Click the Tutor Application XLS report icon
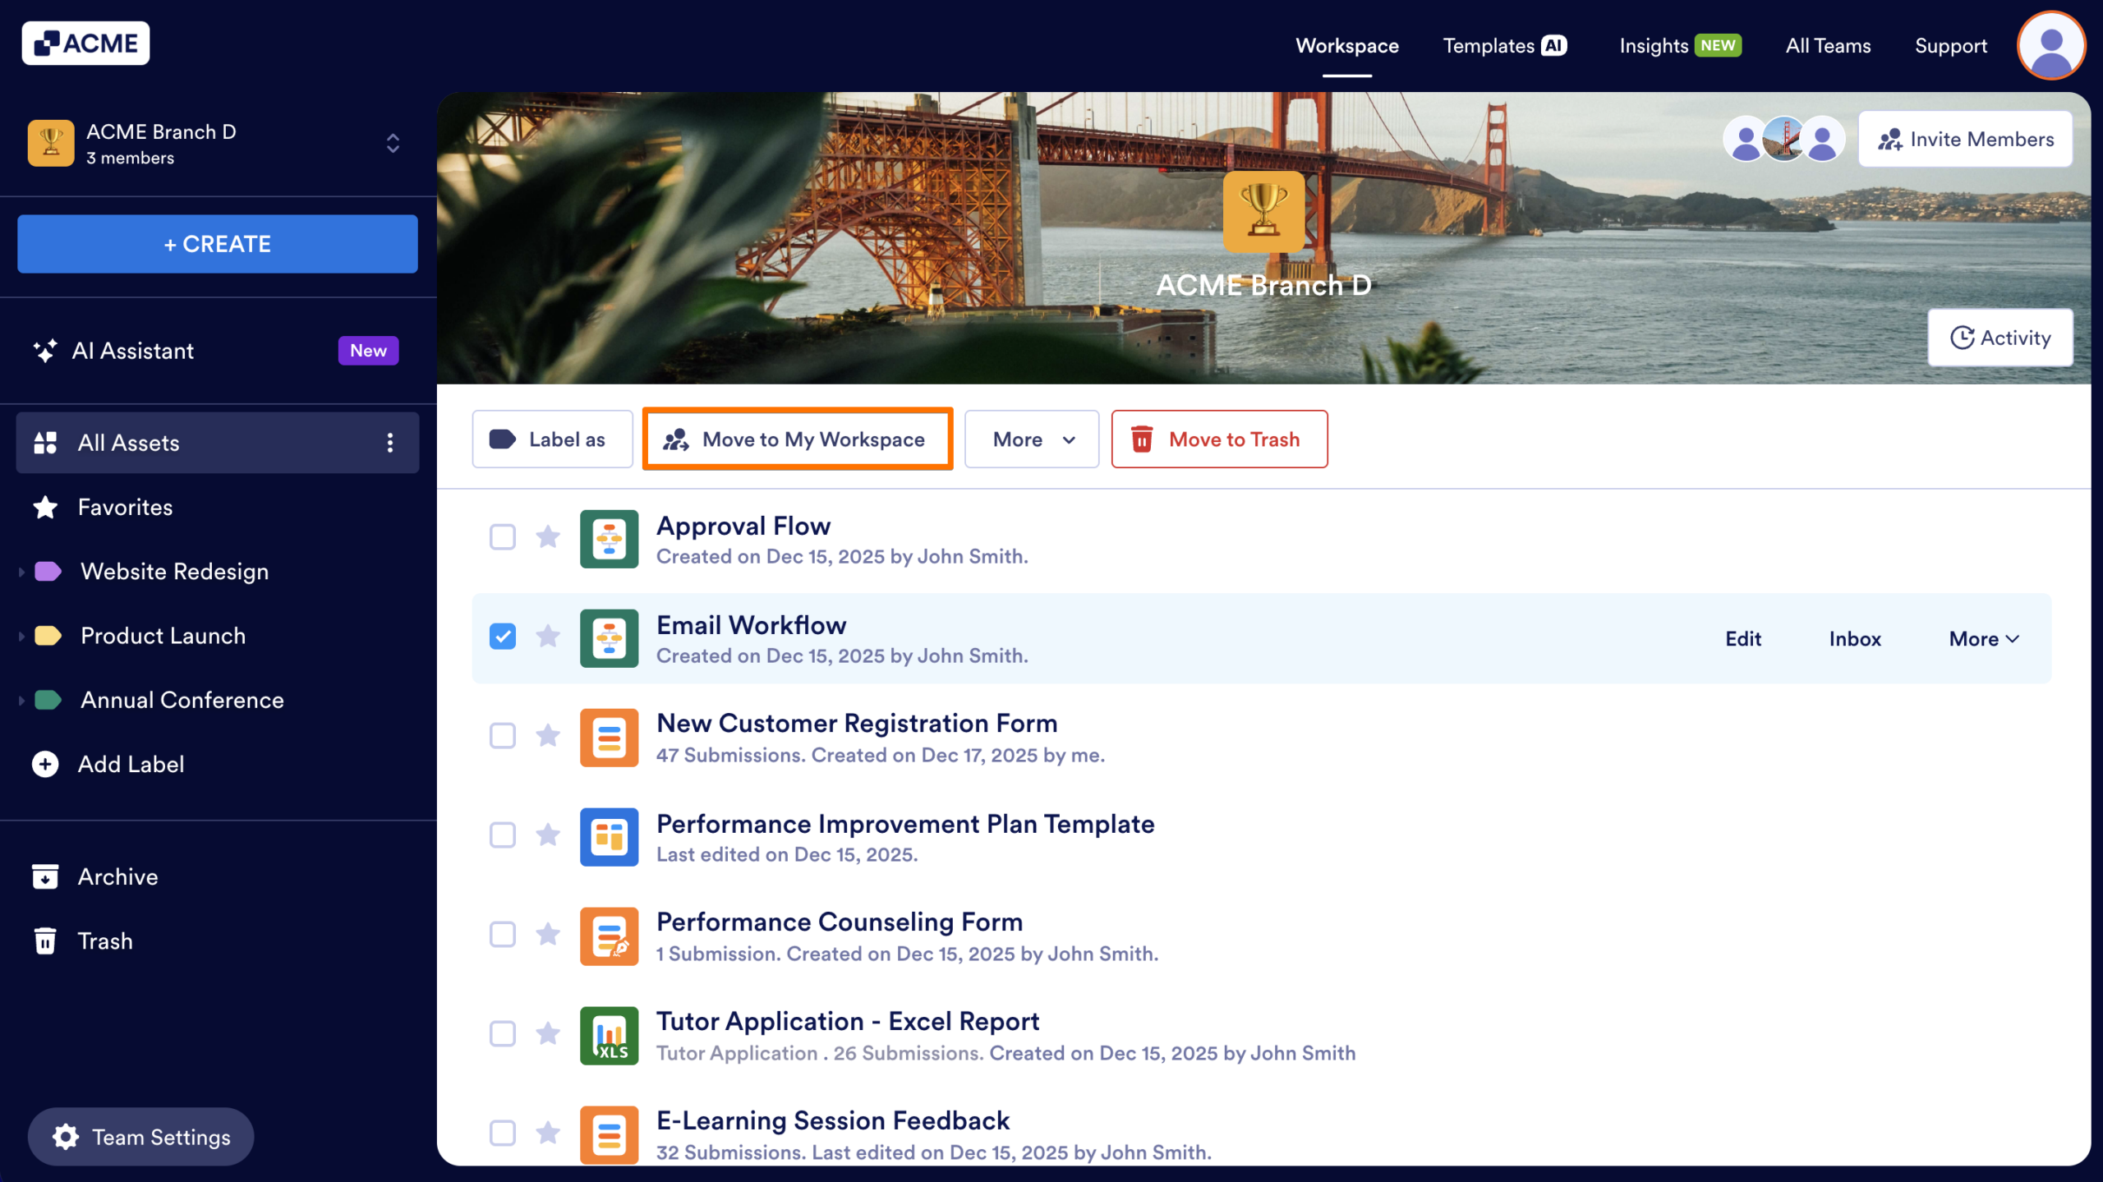This screenshot has height=1182, width=2103. pos(609,1035)
